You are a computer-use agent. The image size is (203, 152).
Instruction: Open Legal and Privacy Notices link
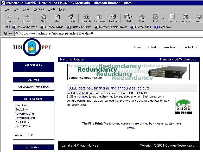(x=80, y=146)
